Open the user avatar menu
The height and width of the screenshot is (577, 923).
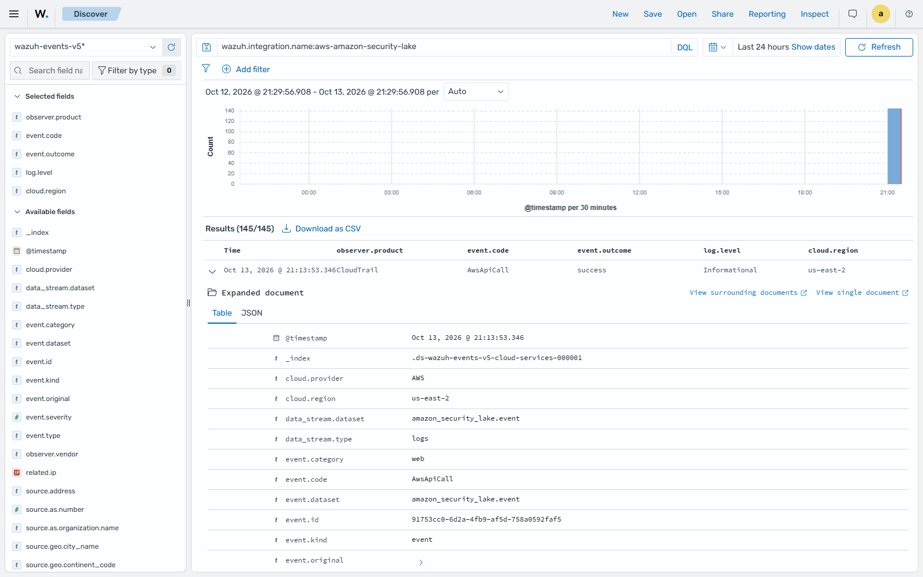pyautogui.click(x=881, y=14)
